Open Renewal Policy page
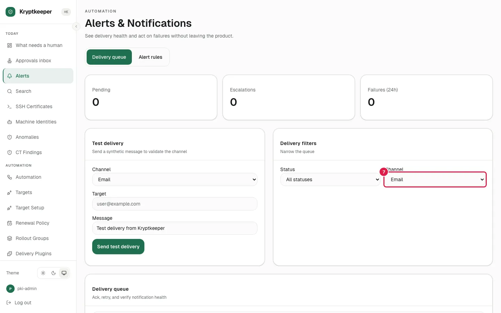501x313 pixels. (x=38, y=223)
